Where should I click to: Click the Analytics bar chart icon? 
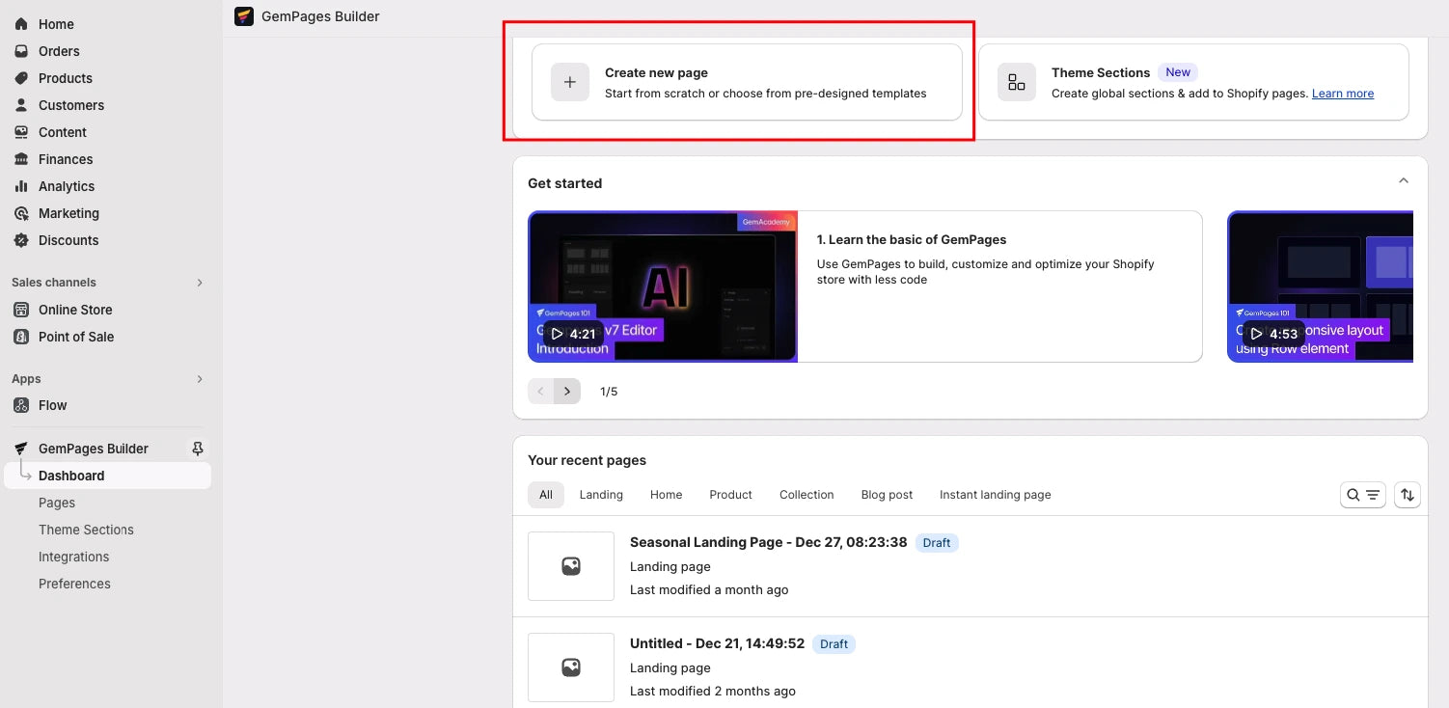21,186
